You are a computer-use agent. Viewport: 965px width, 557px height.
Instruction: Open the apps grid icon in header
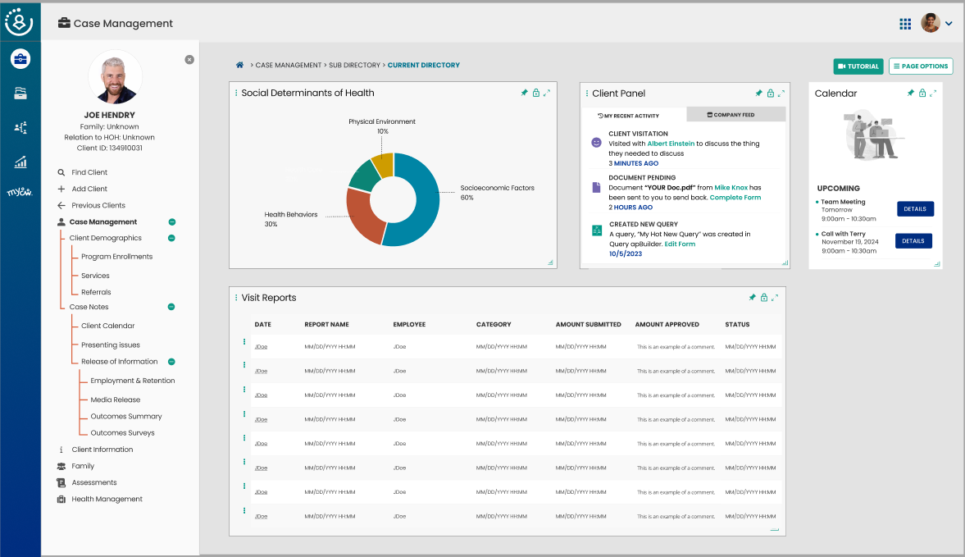904,24
